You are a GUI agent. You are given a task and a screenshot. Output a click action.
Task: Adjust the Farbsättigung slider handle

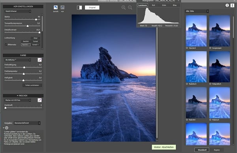click(24, 67)
